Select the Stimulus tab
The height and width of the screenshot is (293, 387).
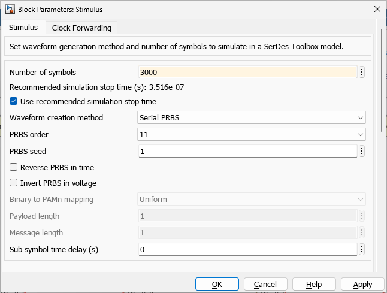[x=23, y=28]
